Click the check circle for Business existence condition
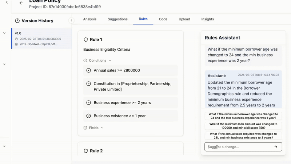 [88, 116]
